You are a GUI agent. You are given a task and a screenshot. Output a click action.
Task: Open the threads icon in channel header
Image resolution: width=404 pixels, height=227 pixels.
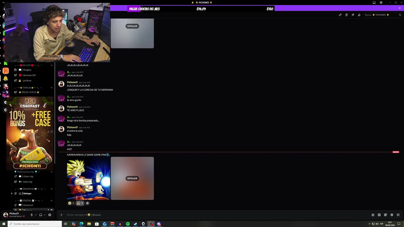coord(340,15)
